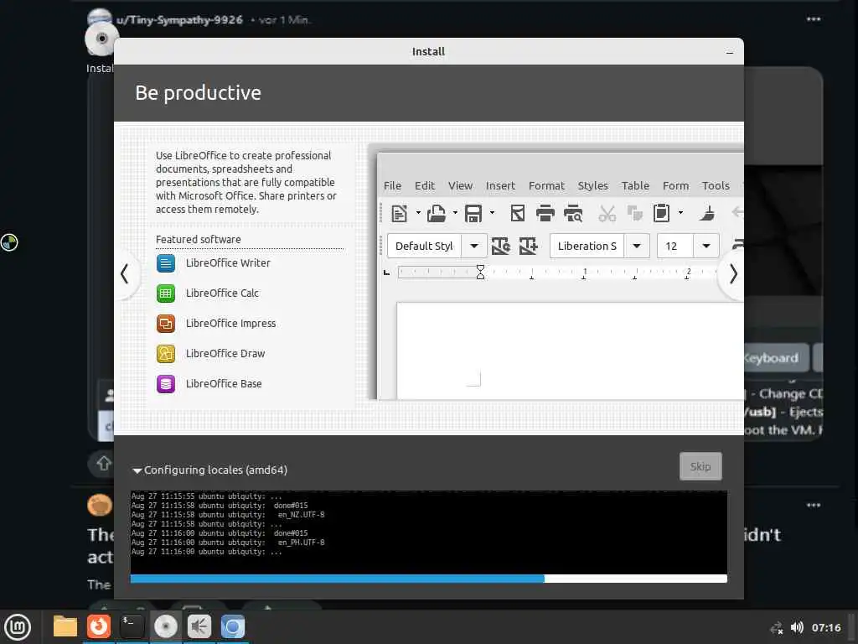This screenshot has width=858, height=644.
Task: Click the Export as PDF icon
Action: 518,213
